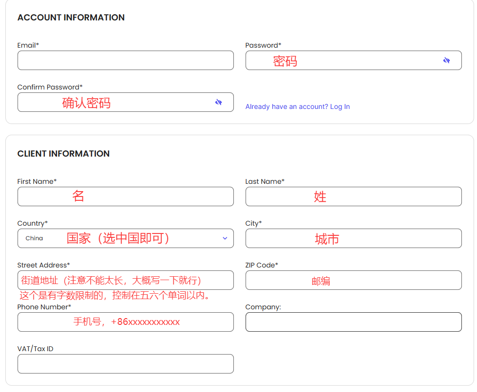This screenshot has width=477, height=392.
Task: Click the ACCOUNT INFORMATION heading
Action: click(71, 18)
